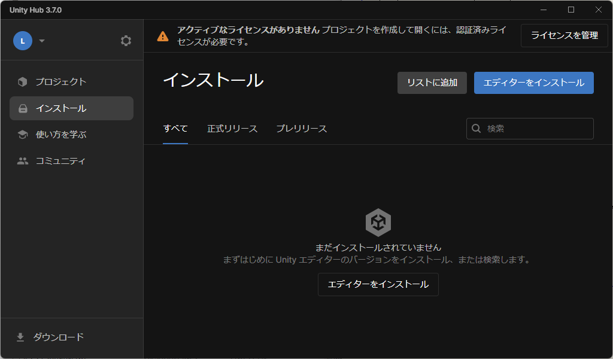613x359 pixels.
Task: Open the ライセンスを管理 button
Action: click(x=564, y=35)
